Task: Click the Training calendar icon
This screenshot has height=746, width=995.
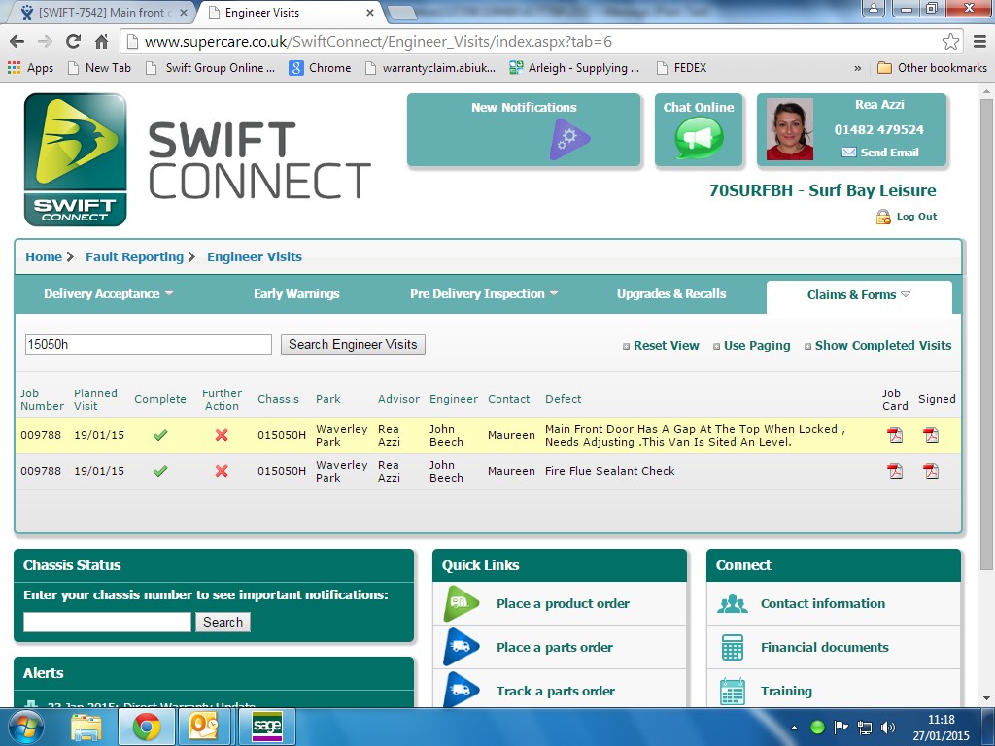Action: [733, 691]
